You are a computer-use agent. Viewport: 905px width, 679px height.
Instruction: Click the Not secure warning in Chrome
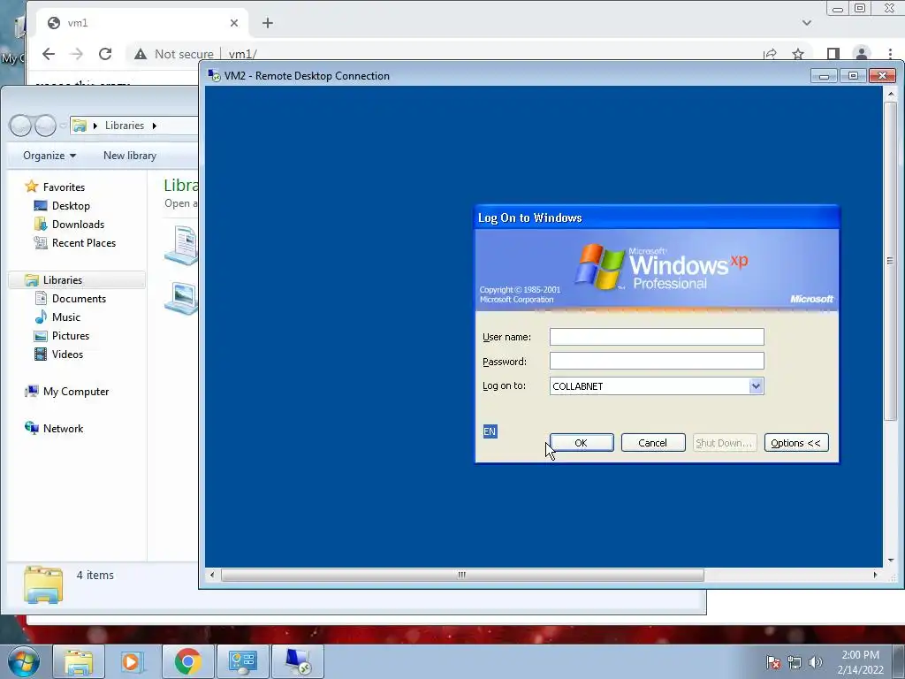(x=174, y=54)
